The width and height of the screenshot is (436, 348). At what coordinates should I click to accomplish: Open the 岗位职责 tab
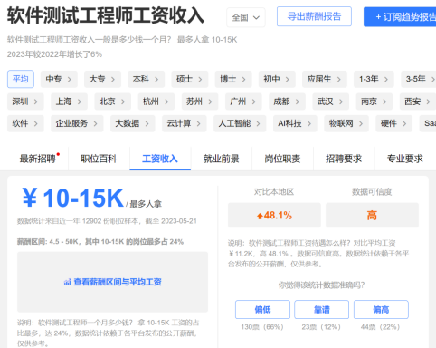282,159
